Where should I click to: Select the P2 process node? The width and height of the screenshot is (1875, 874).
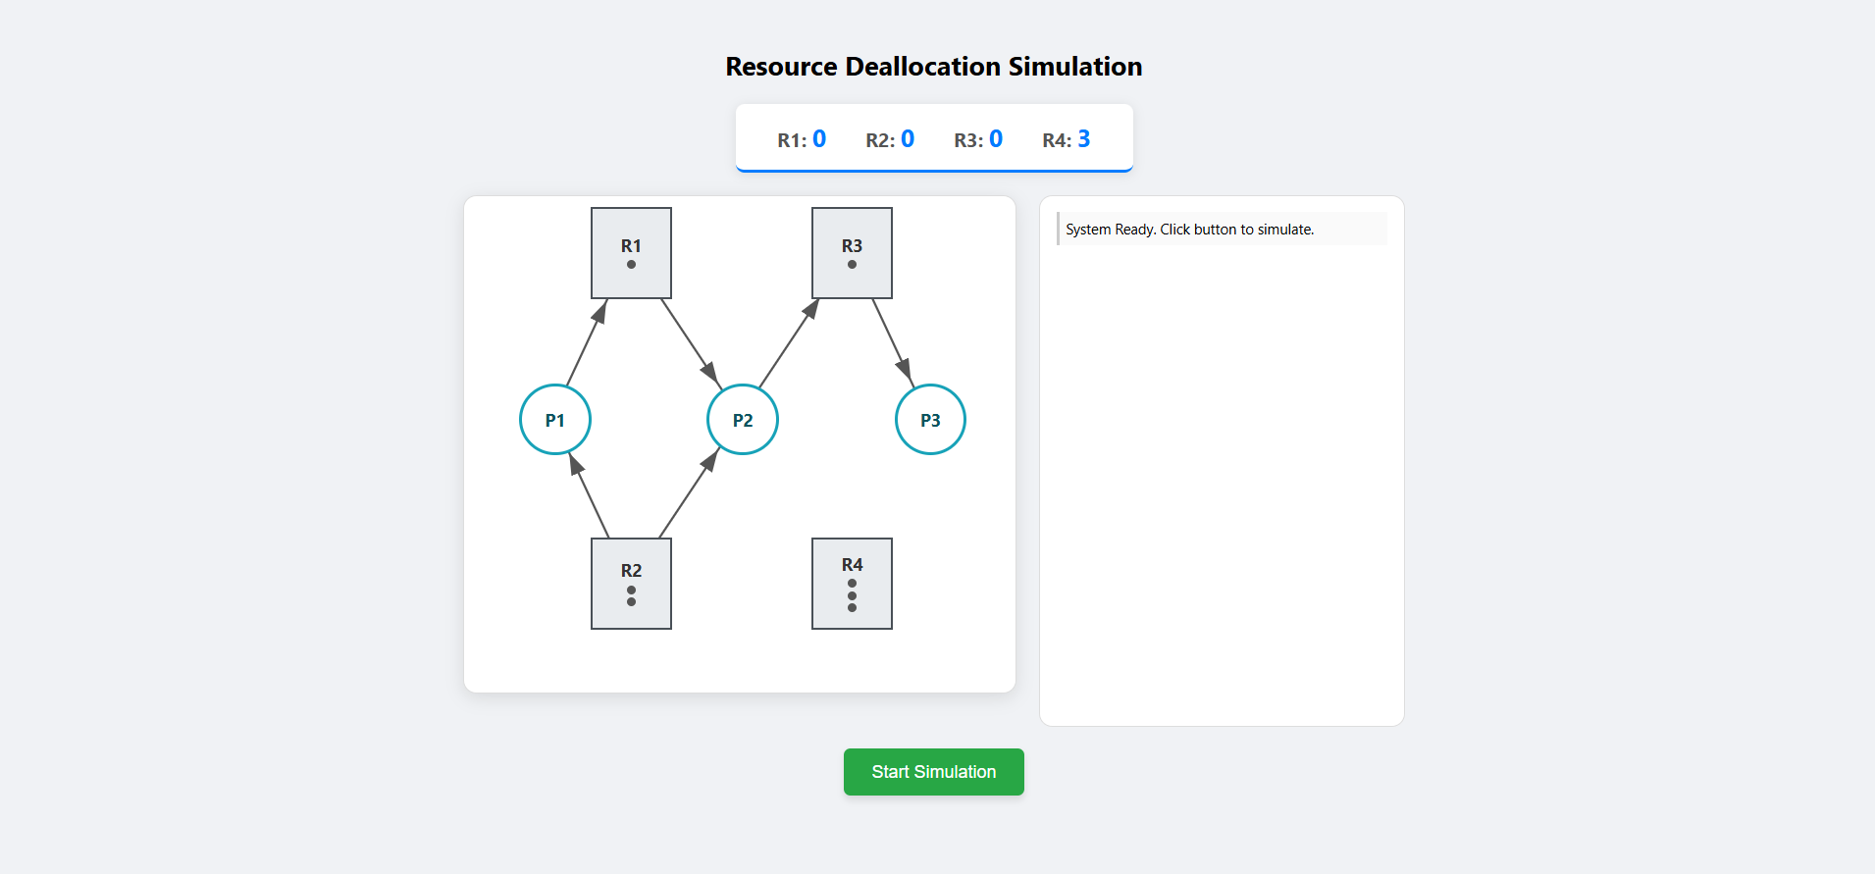pyautogui.click(x=743, y=420)
